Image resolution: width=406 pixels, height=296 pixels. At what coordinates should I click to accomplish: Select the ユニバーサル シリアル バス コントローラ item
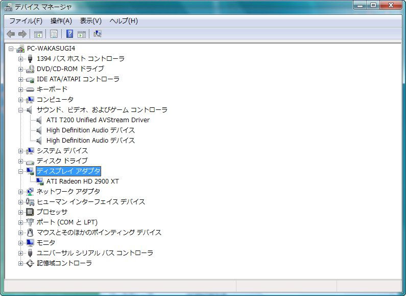(x=94, y=253)
